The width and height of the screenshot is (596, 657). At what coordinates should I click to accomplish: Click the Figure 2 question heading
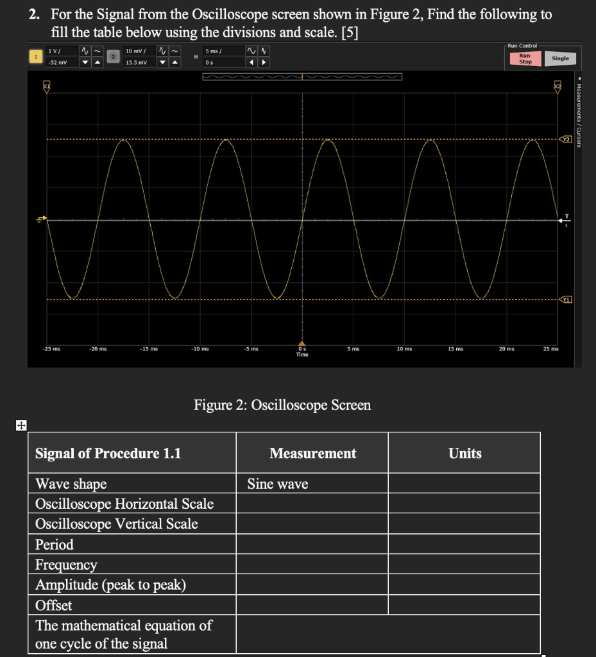[282, 405]
